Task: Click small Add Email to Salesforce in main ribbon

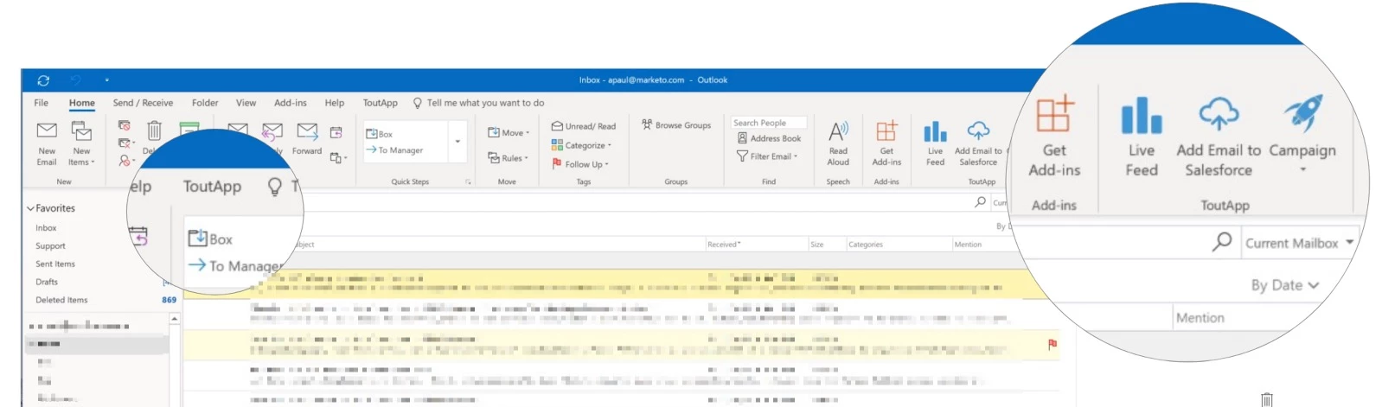Action: point(978,143)
